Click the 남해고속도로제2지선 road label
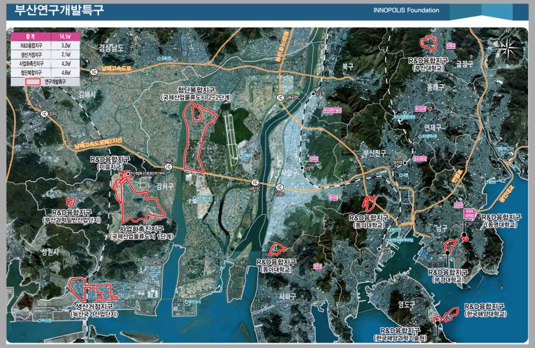535x348 pixels. (98, 144)
